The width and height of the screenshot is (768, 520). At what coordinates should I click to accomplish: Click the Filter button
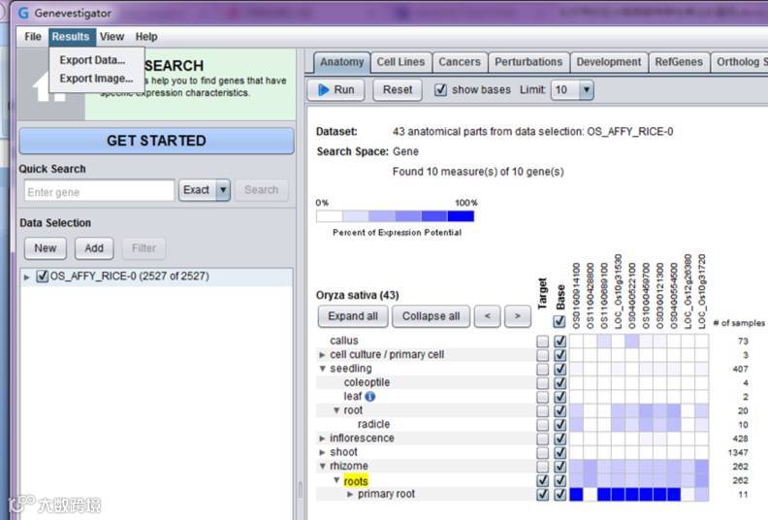(x=144, y=248)
